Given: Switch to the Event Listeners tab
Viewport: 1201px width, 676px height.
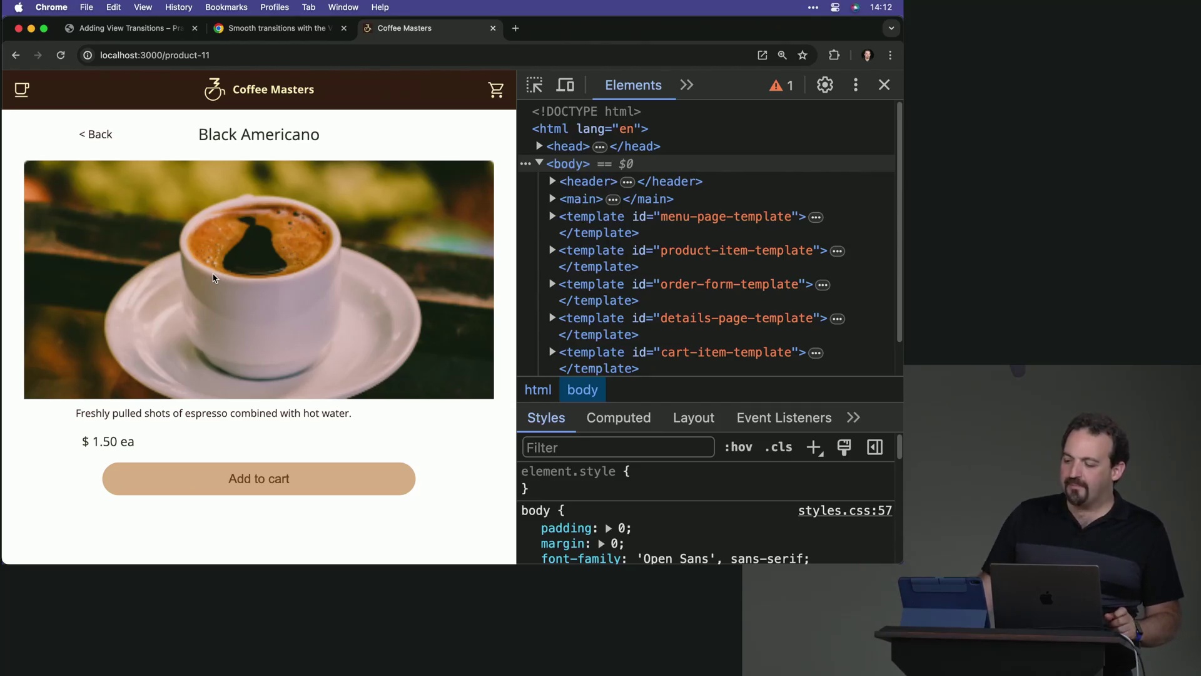Looking at the screenshot, I should point(784,417).
